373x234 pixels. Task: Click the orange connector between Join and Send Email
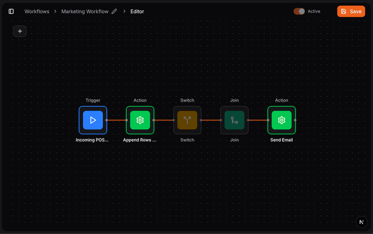coord(258,120)
